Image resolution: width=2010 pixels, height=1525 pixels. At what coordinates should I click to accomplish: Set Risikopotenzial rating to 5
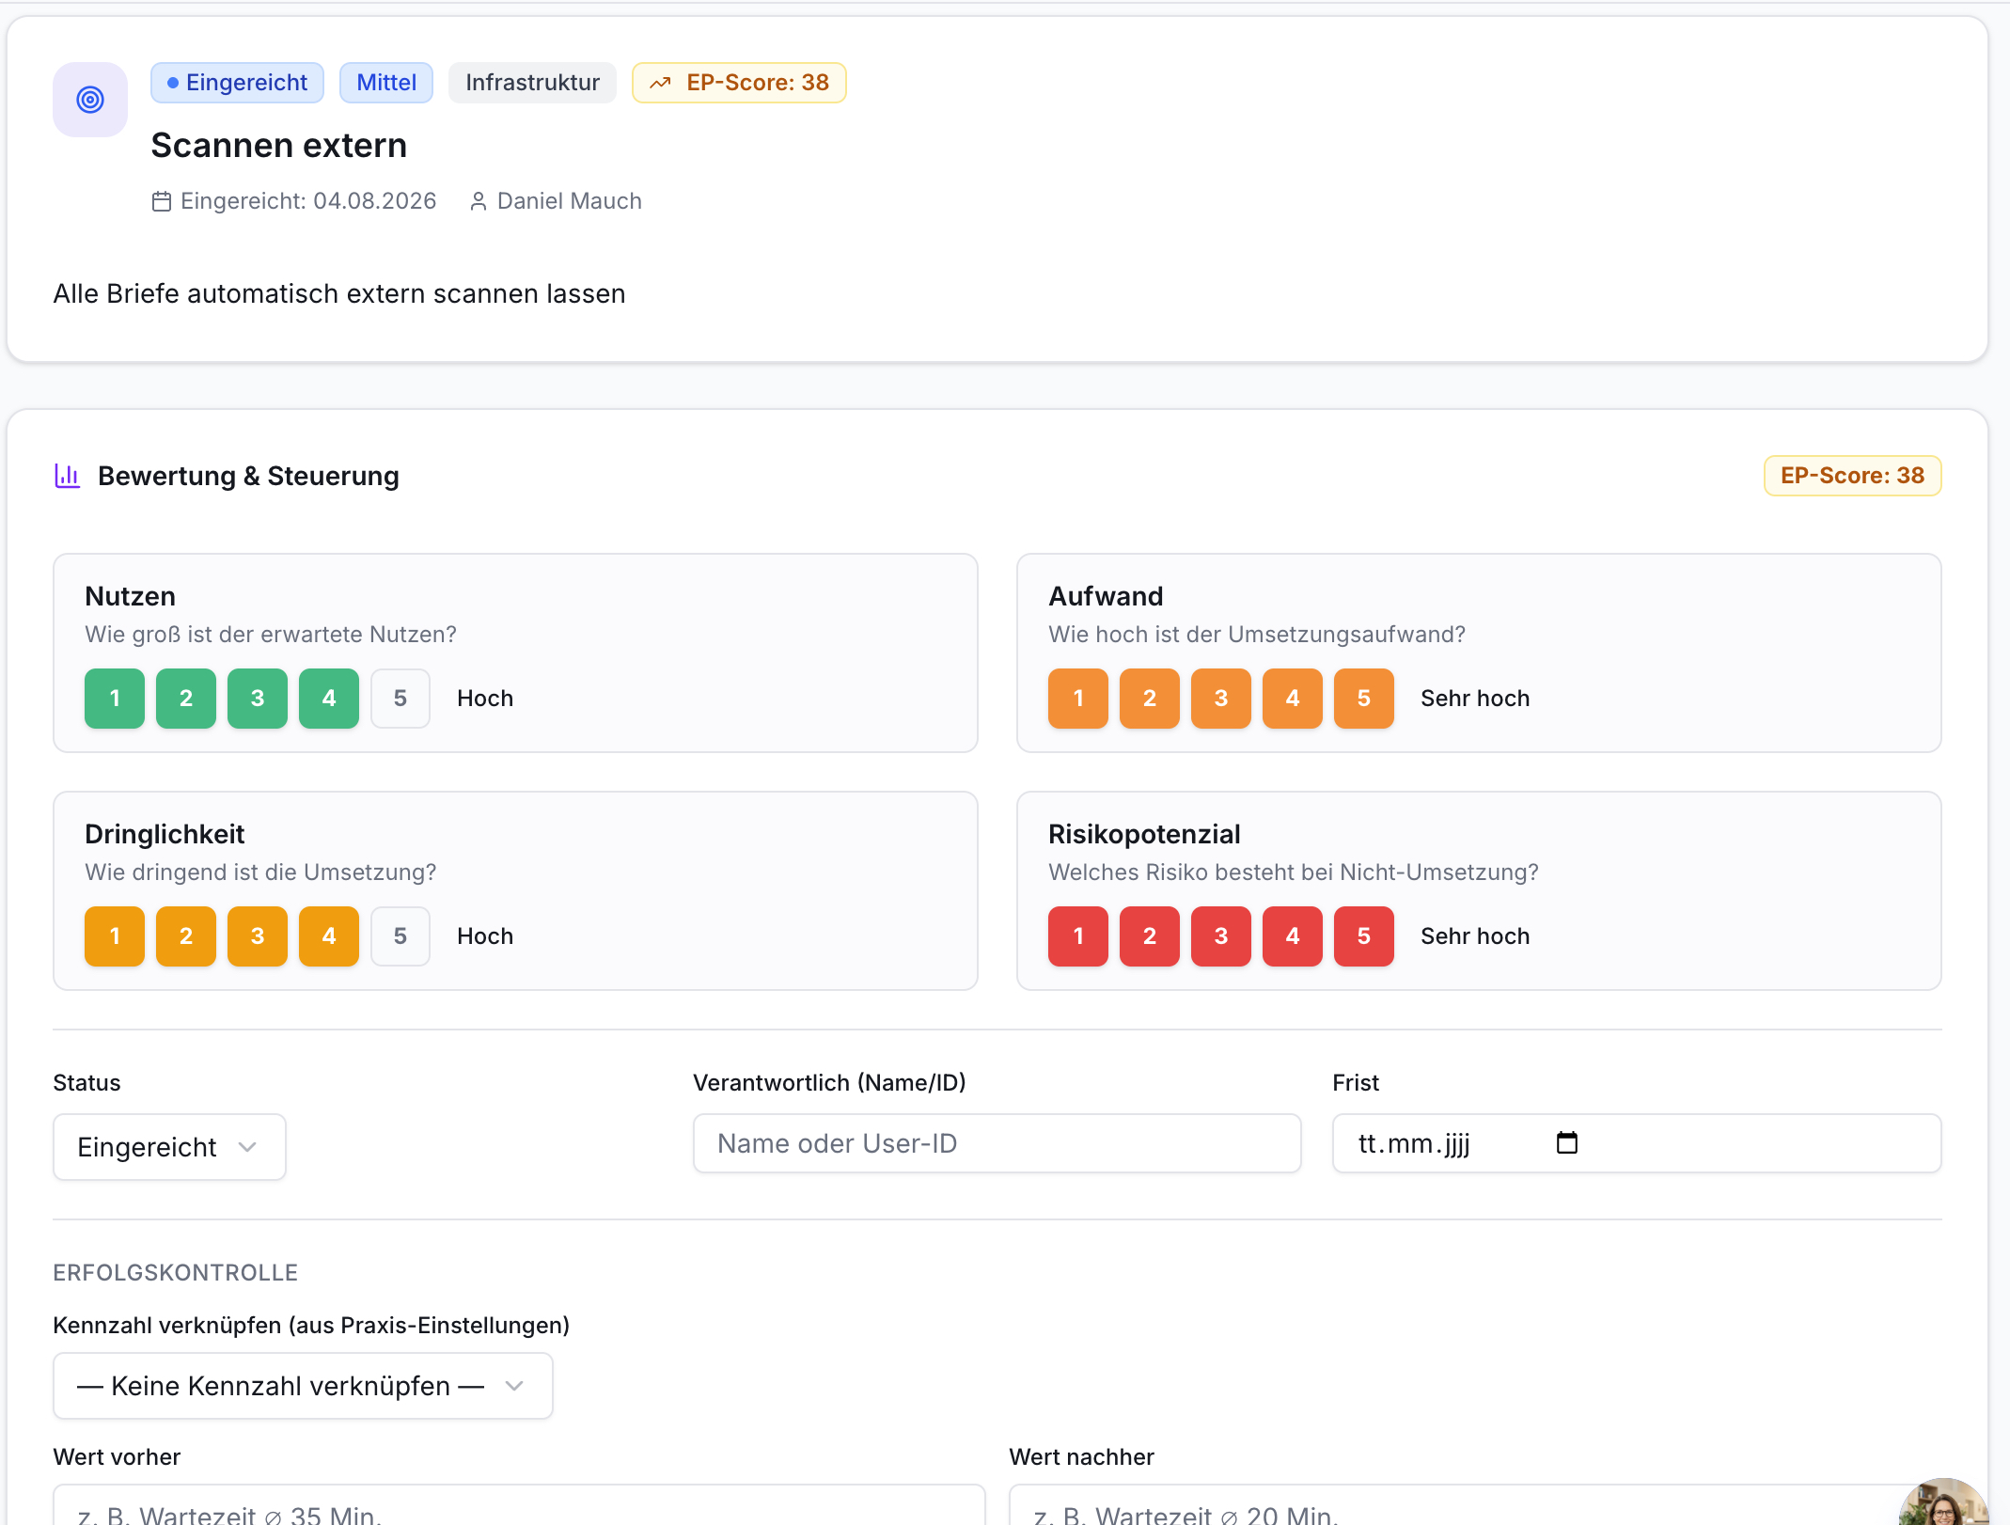pos(1364,936)
